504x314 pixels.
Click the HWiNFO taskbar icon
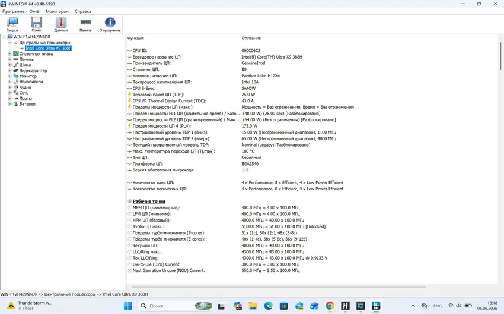point(376,306)
